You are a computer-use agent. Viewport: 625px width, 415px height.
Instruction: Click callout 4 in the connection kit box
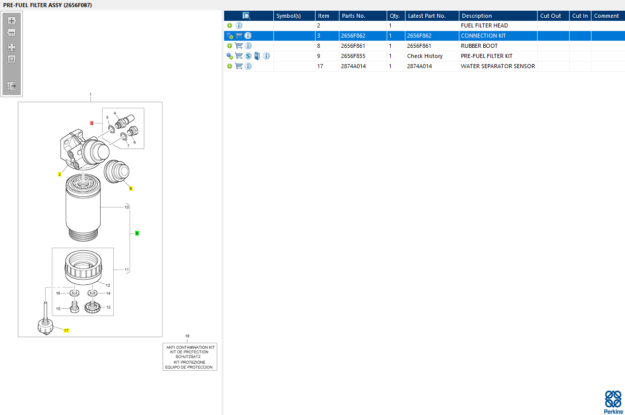[x=115, y=113]
